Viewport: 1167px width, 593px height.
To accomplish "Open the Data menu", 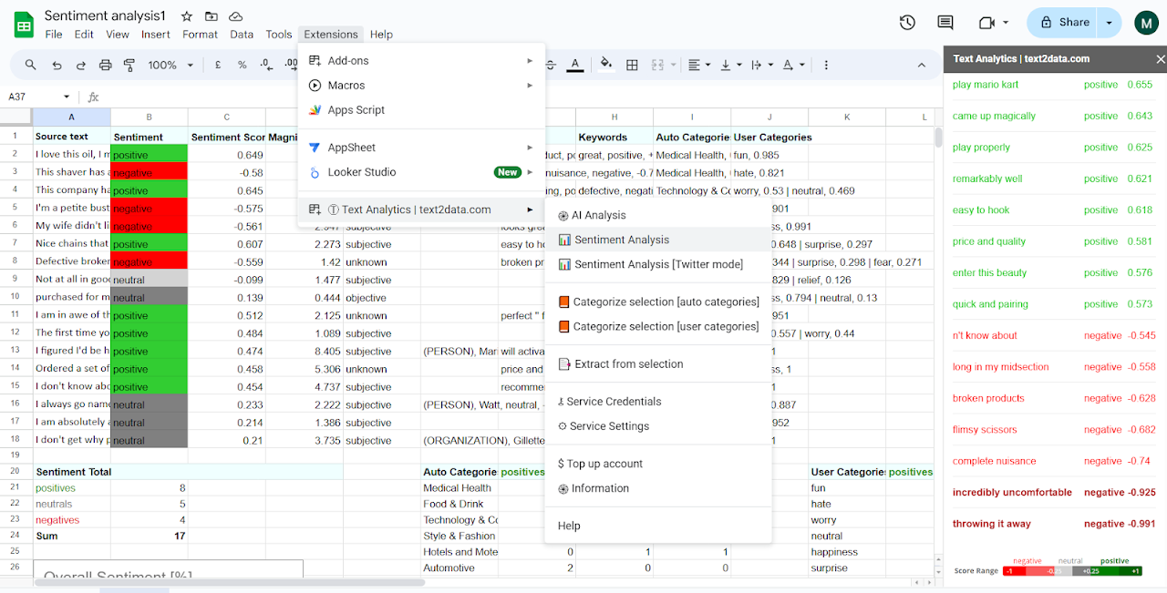I will 242,35.
